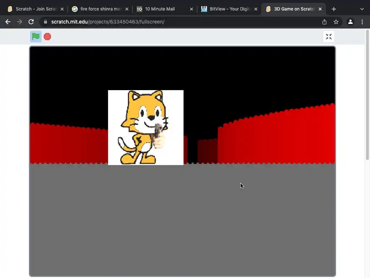Bookmark this page with the star icon

336,22
